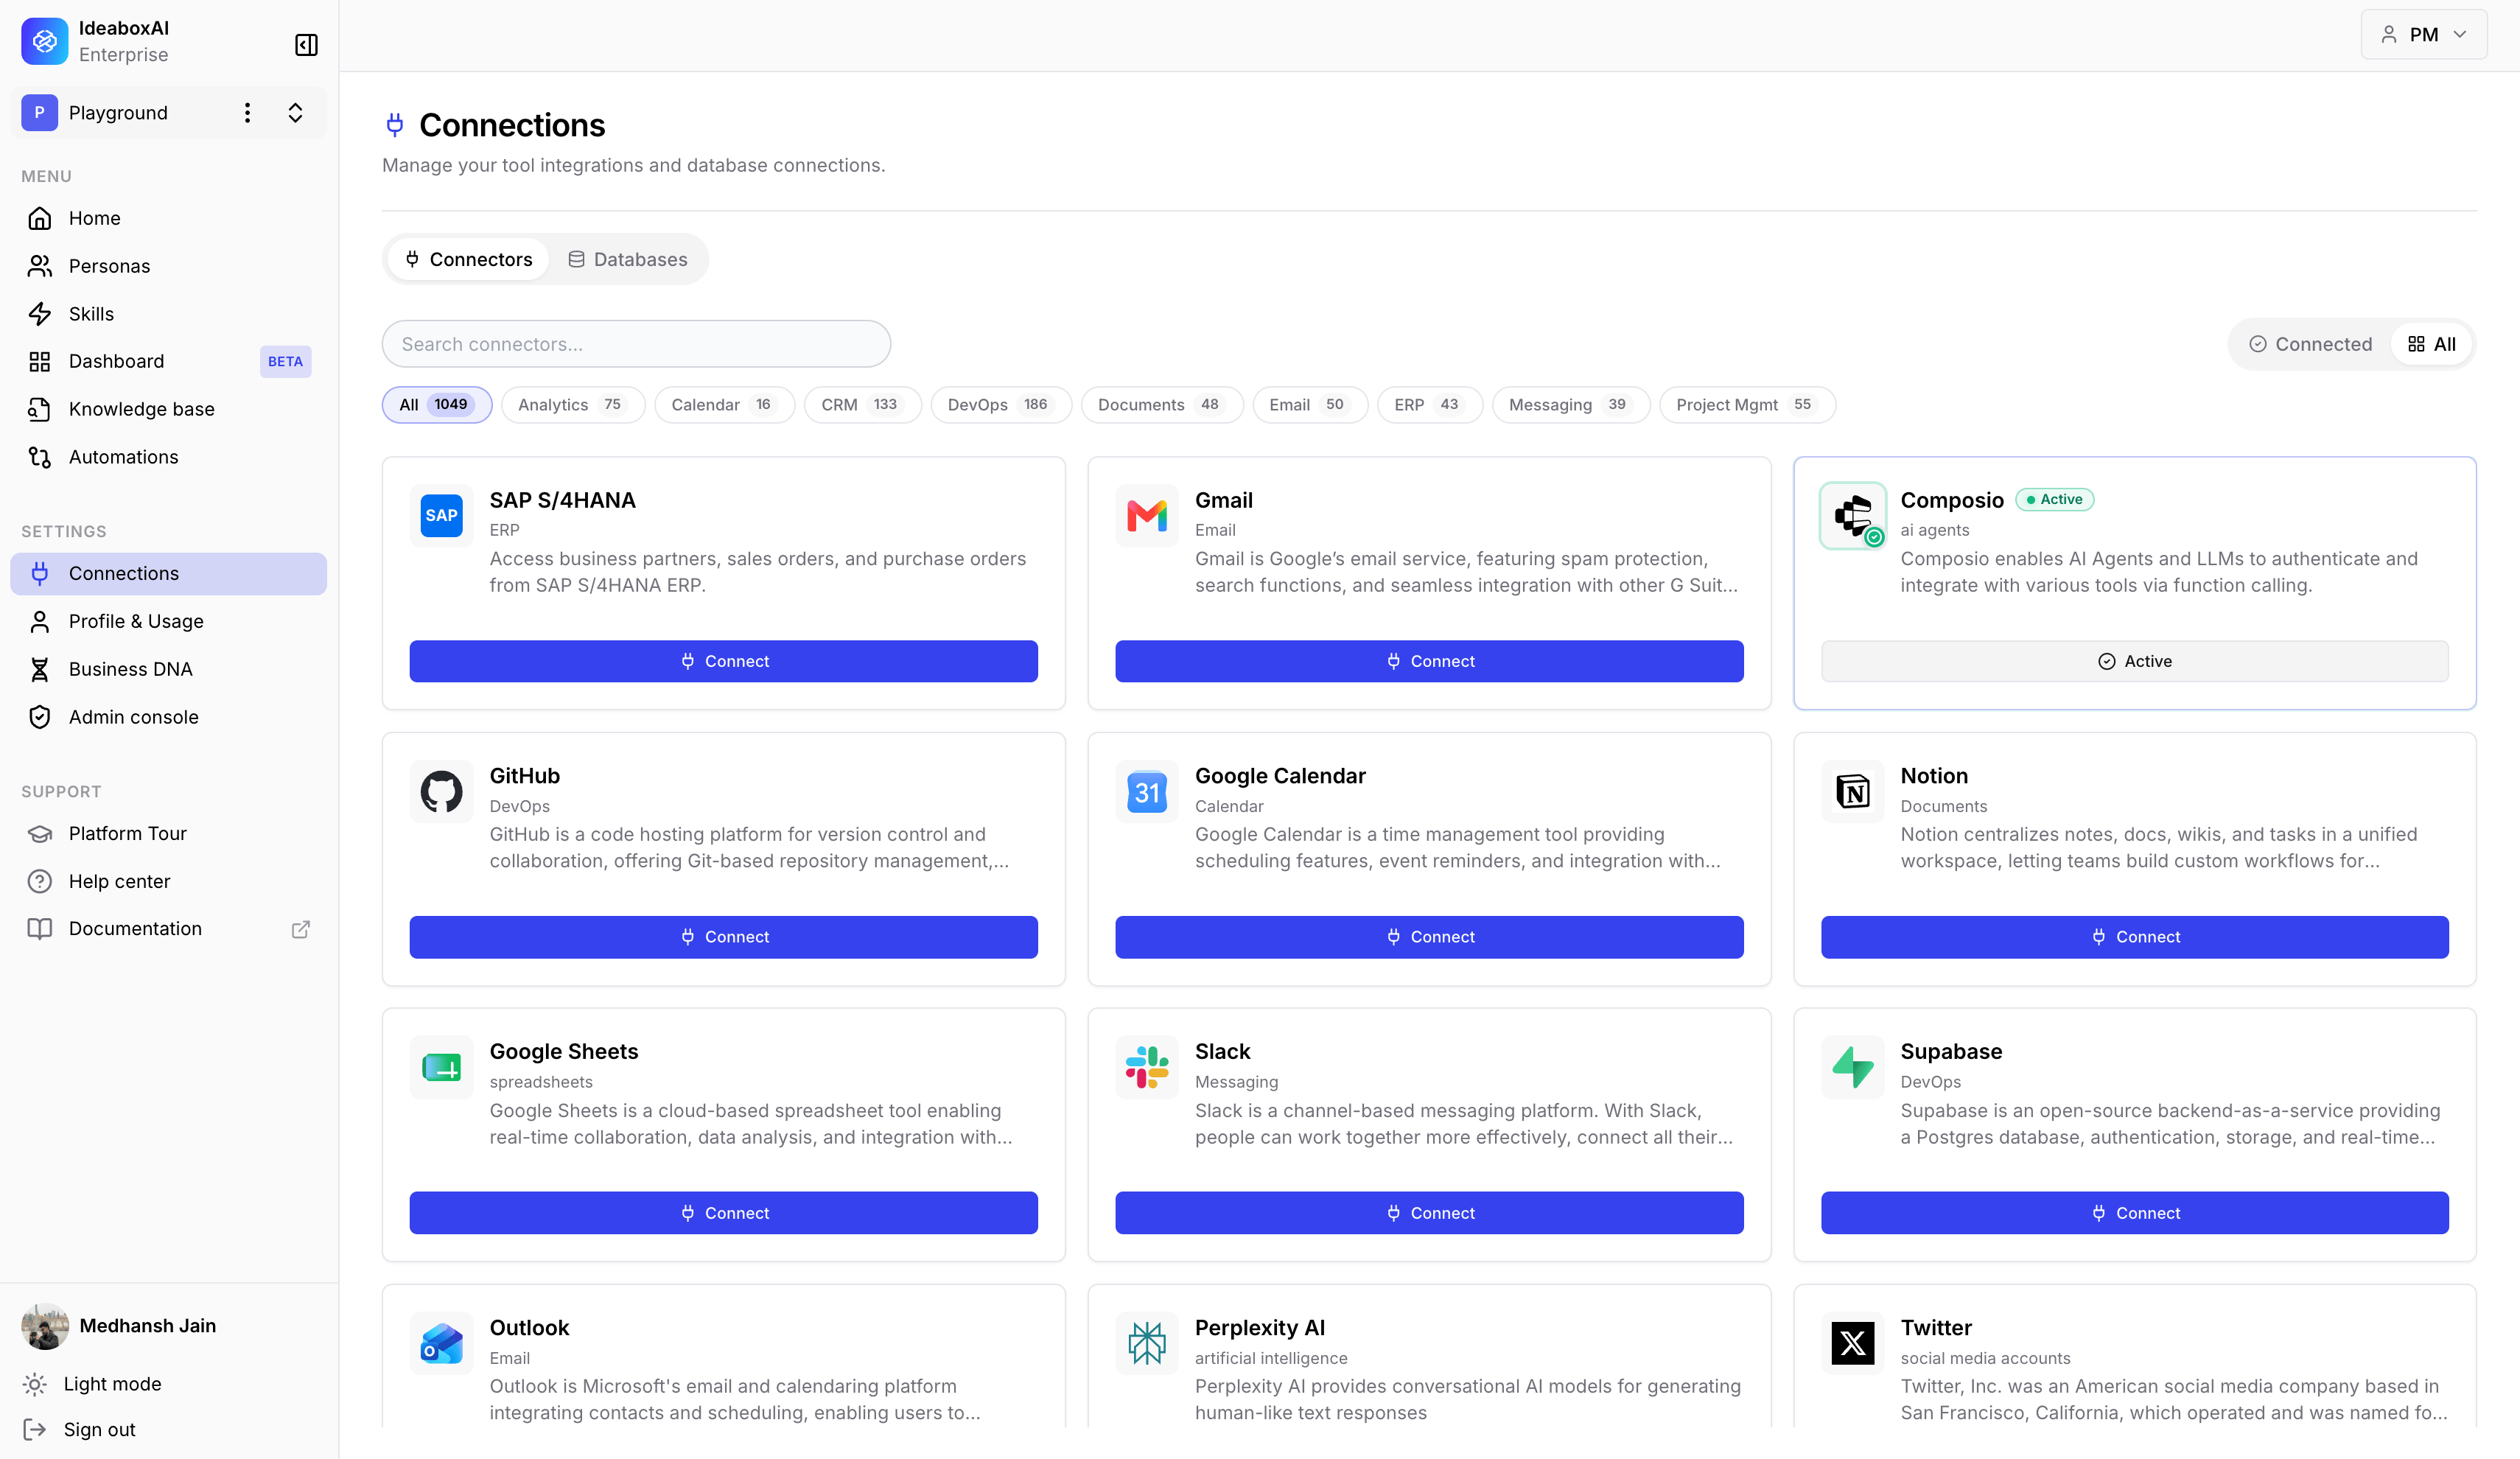2520x1459 pixels.
Task: Switch to the Connectors tab
Action: 468,259
